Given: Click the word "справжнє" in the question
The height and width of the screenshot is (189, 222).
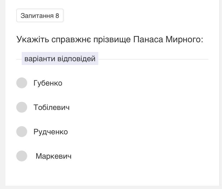Looking at the screenshot, I should (x=71, y=40).
